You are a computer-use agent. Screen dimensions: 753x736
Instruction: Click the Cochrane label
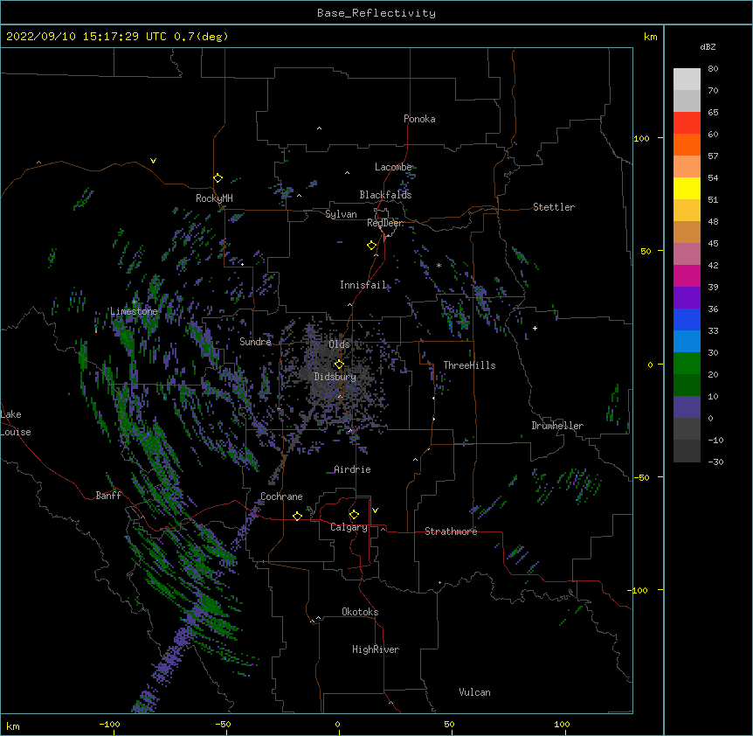pyautogui.click(x=281, y=496)
